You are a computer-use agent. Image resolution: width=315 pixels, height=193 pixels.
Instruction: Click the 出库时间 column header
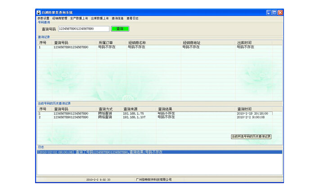[x=245, y=43]
